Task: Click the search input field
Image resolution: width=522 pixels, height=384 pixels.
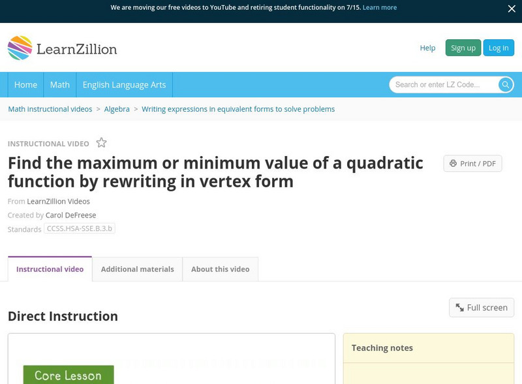Action: click(444, 84)
